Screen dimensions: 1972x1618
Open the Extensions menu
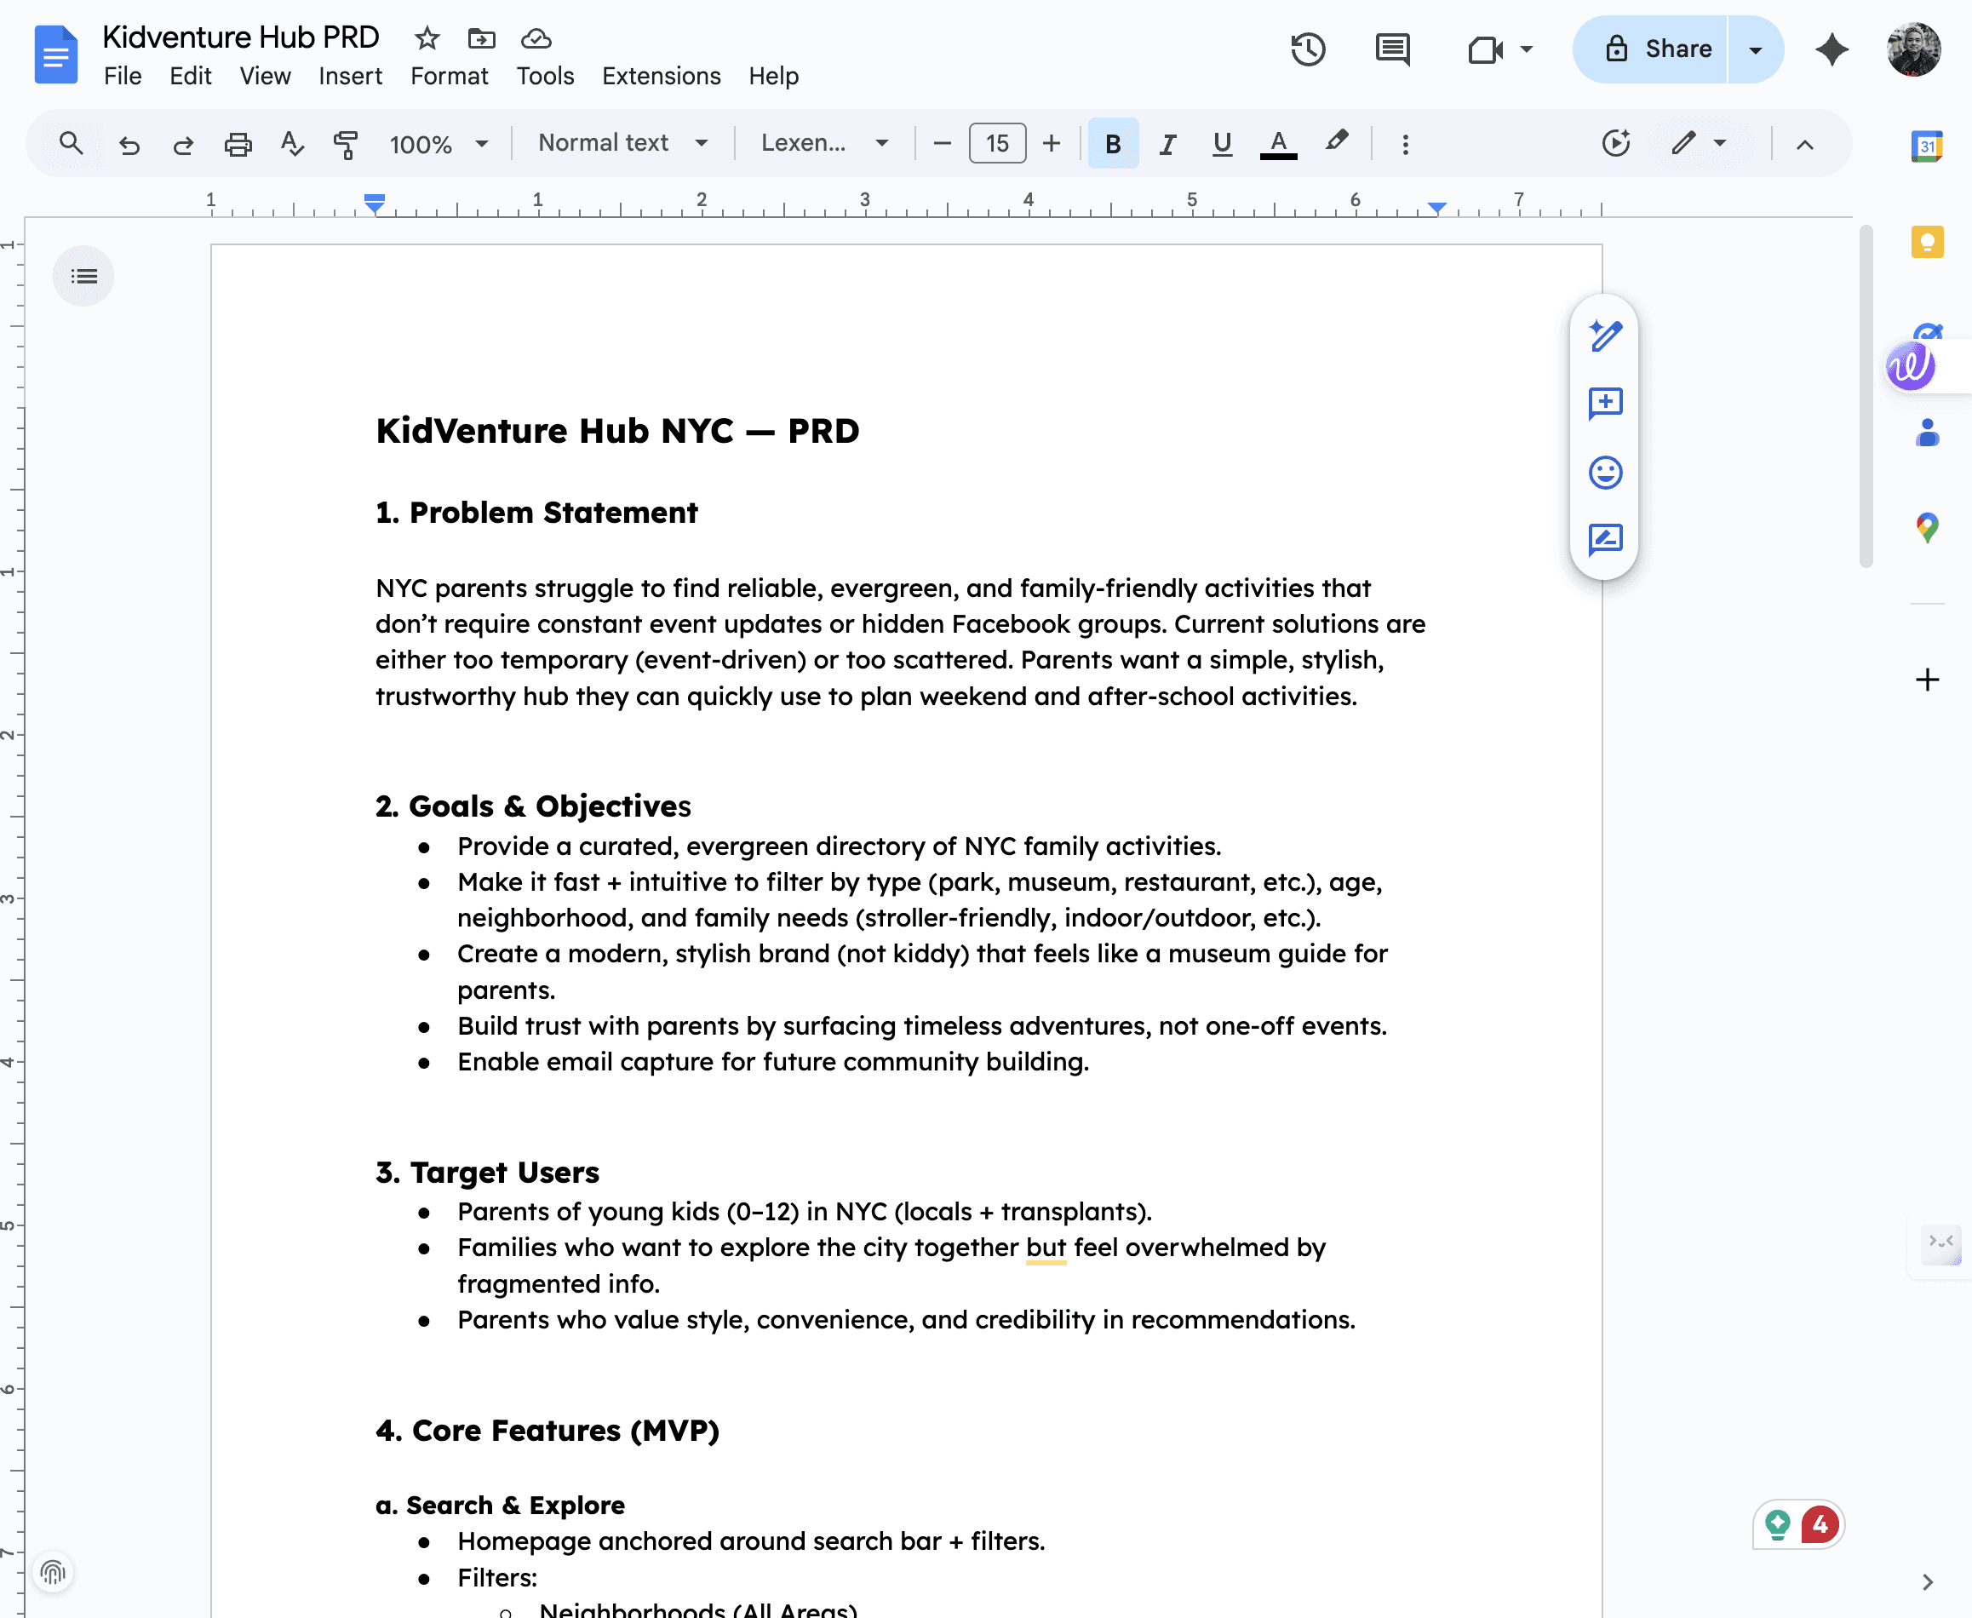[x=661, y=76]
